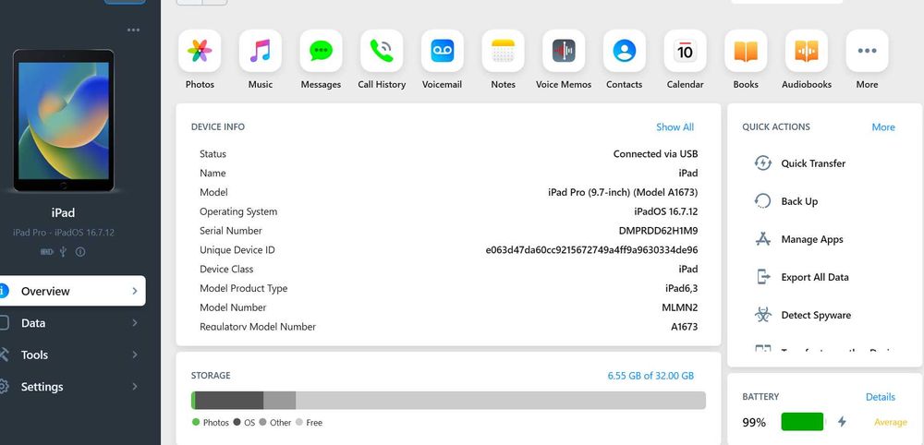This screenshot has height=445, width=924.
Task: Open the Books icon
Action: (746, 51)
